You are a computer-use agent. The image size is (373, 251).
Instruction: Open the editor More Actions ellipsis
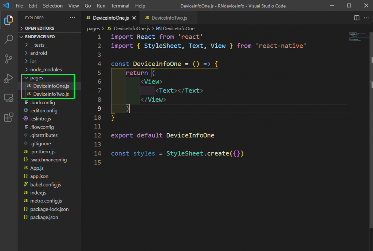(x=366, y=17)
